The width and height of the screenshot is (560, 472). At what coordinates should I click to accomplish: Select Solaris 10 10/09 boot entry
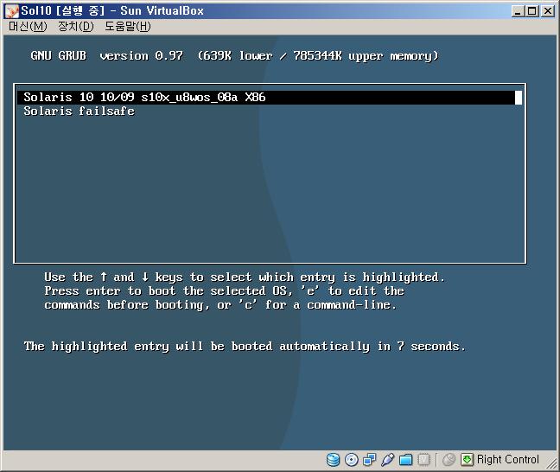point(270,97)
